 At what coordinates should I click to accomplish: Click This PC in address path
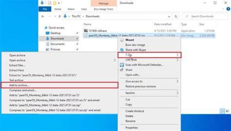coord(76,16)
